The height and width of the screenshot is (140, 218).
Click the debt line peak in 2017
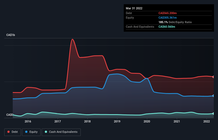[x=72, y=39]
